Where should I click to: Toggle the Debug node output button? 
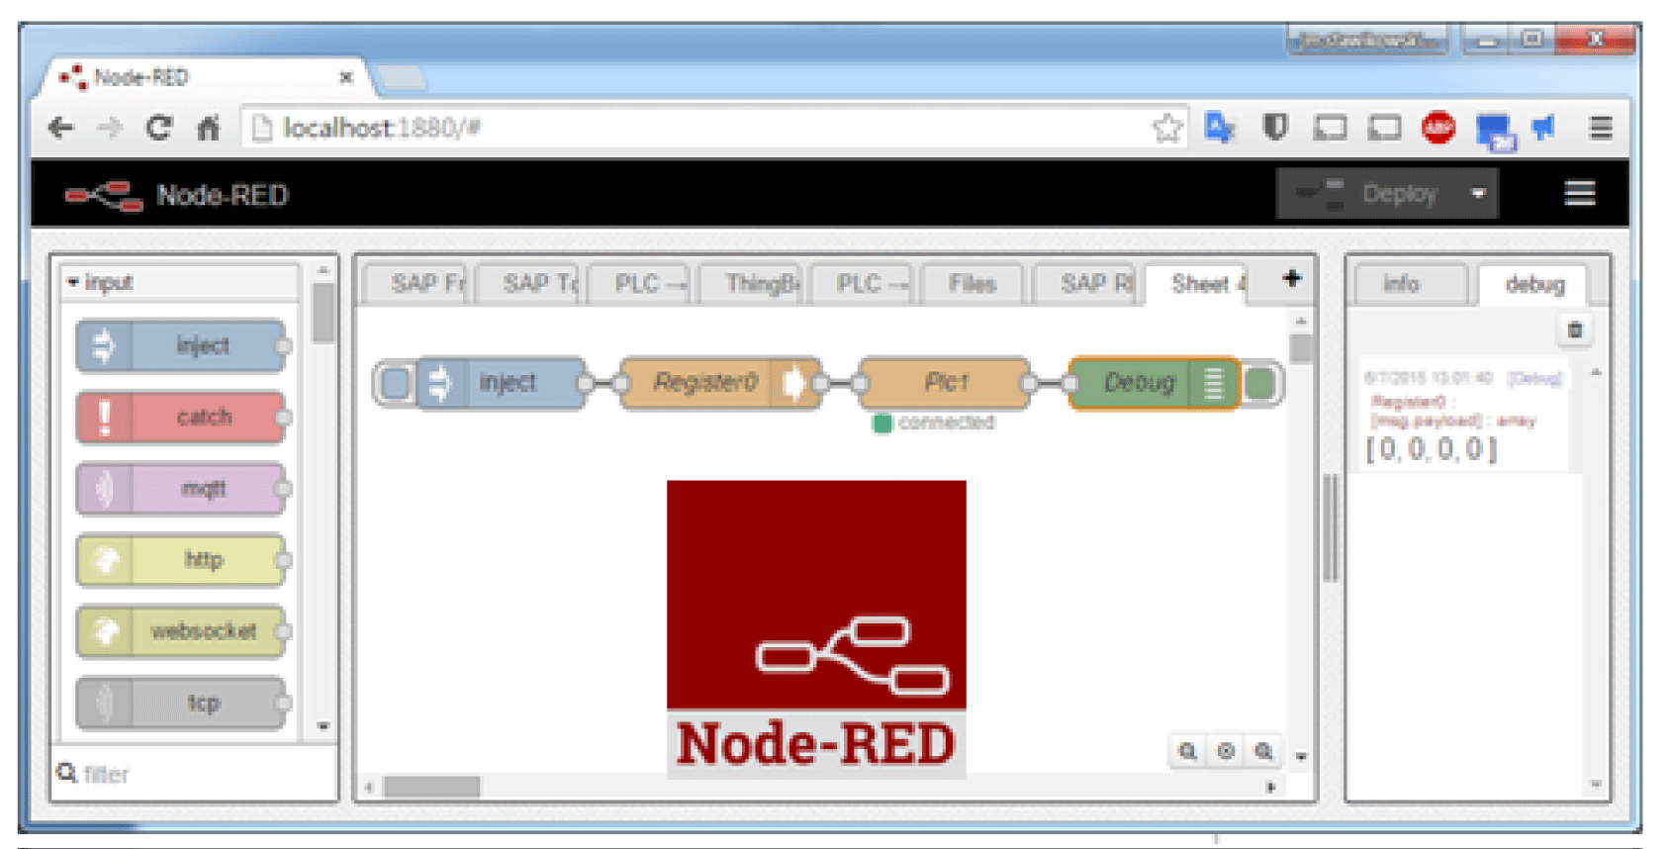coord(1259,383)
